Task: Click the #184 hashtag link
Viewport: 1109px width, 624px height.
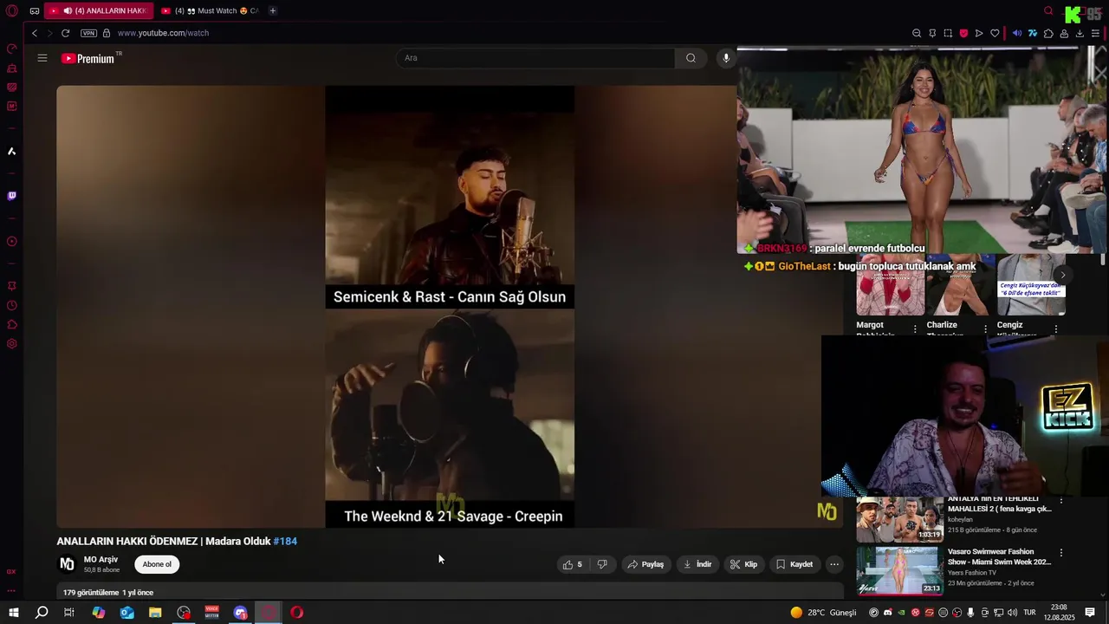Action: pos(285,541)
